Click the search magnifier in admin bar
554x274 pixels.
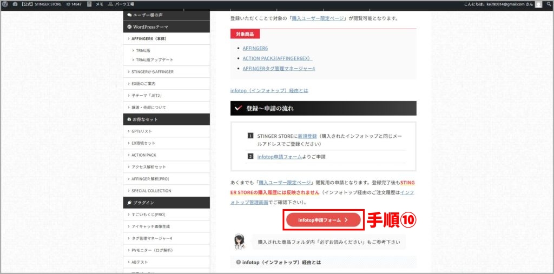(x=548, y=4)
